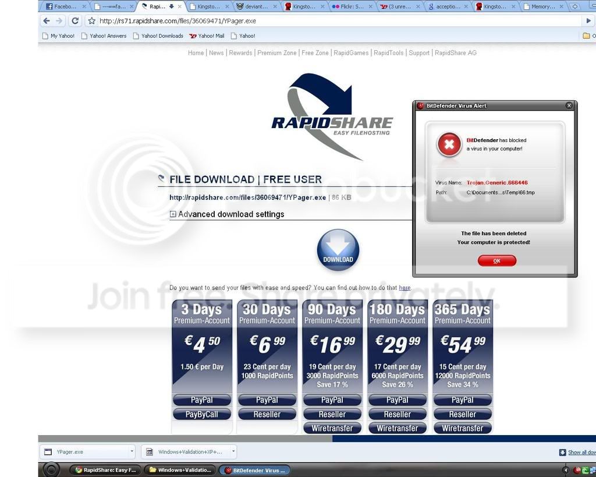Choose PayByCall for 3 Days account
The height and width of the screenshot is (477, 596).
[202, 414]
